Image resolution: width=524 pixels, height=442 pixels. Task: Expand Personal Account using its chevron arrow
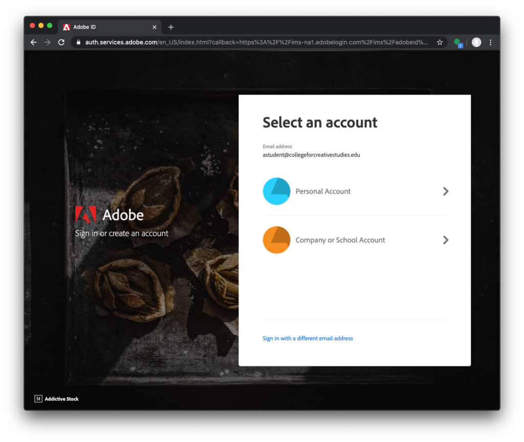pos(446,191)
